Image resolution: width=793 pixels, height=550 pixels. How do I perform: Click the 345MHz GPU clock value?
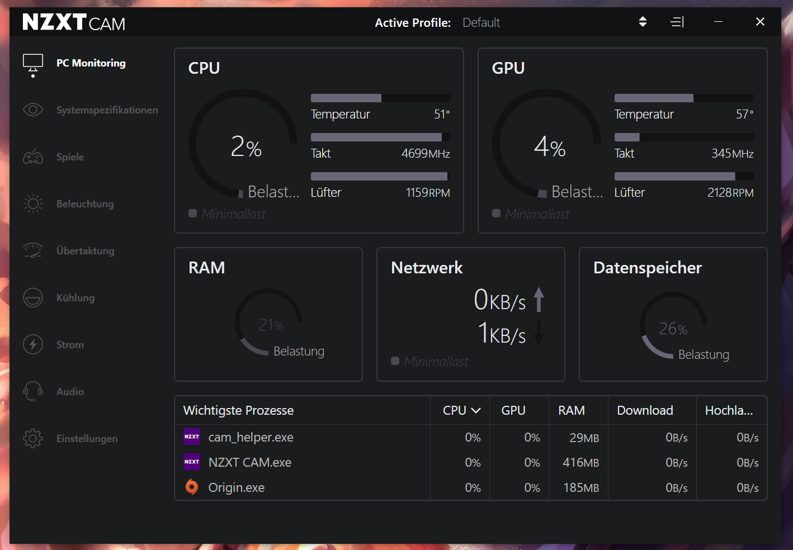[733, 153]
